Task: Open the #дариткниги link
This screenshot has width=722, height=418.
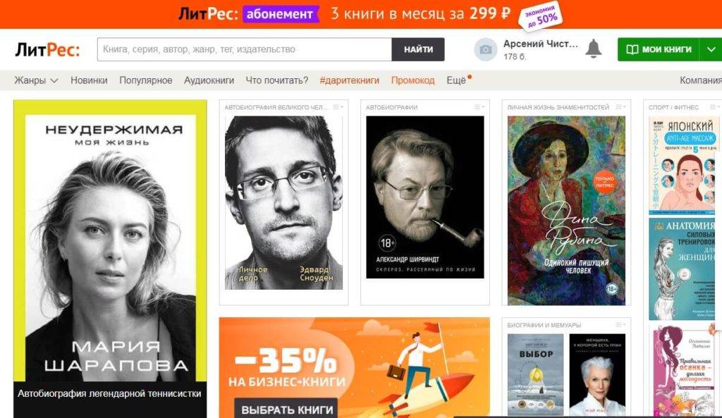Action: click(x=350, y=80)
